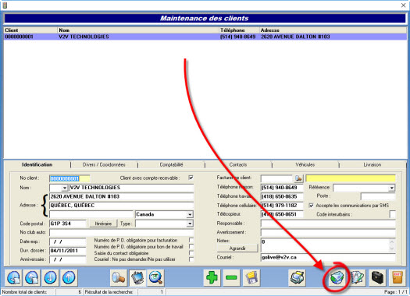Click the envelope globe email icon
Viewport: 410px width, 296px height.
[337, 277]
